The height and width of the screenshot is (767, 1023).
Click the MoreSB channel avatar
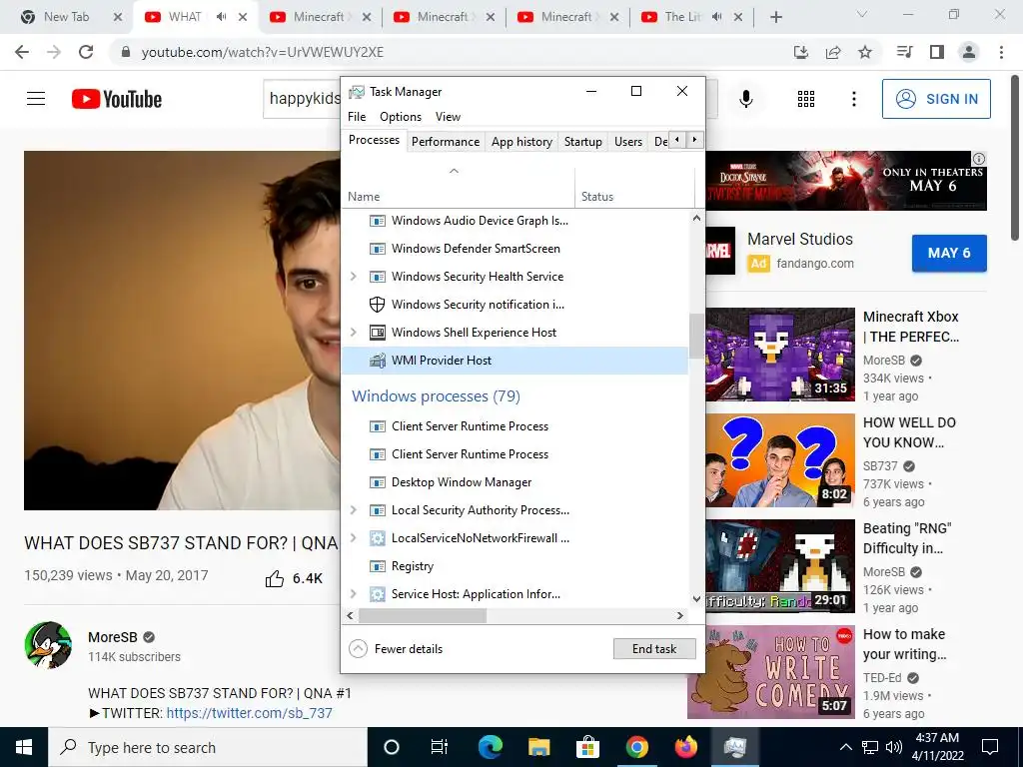click(x=48, y=645)
